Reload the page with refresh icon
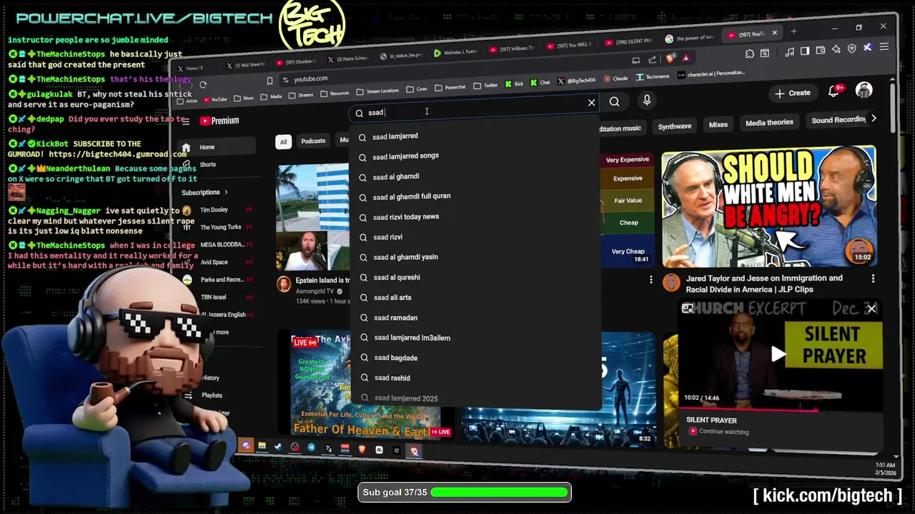The image size is (915, 514). click(x=203, y=84)
